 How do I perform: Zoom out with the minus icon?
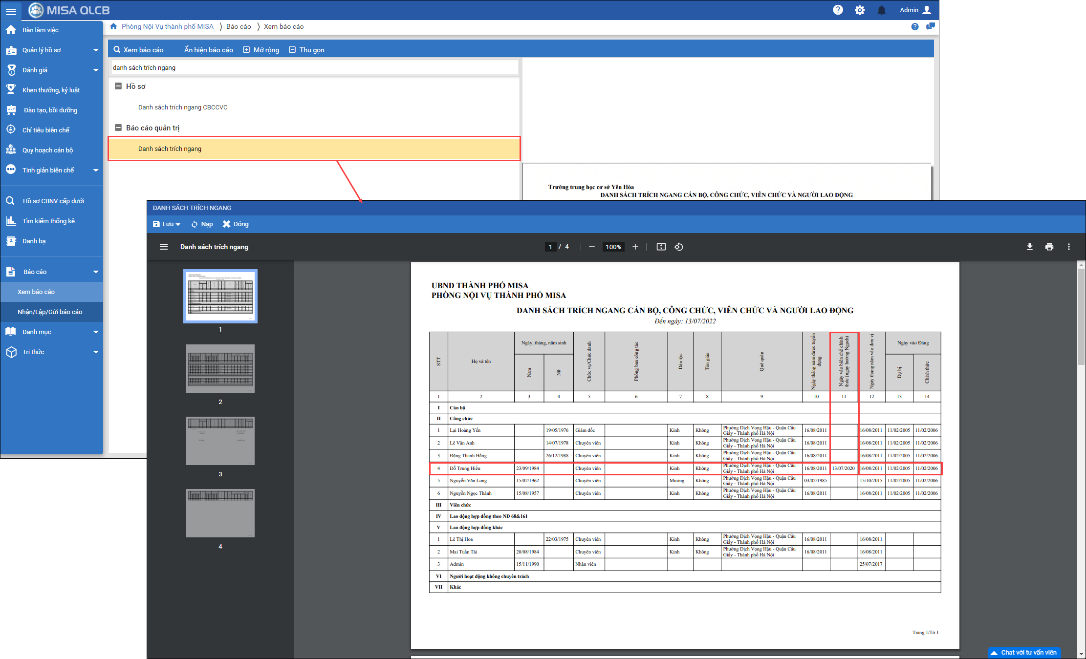(x=592, y=247)
